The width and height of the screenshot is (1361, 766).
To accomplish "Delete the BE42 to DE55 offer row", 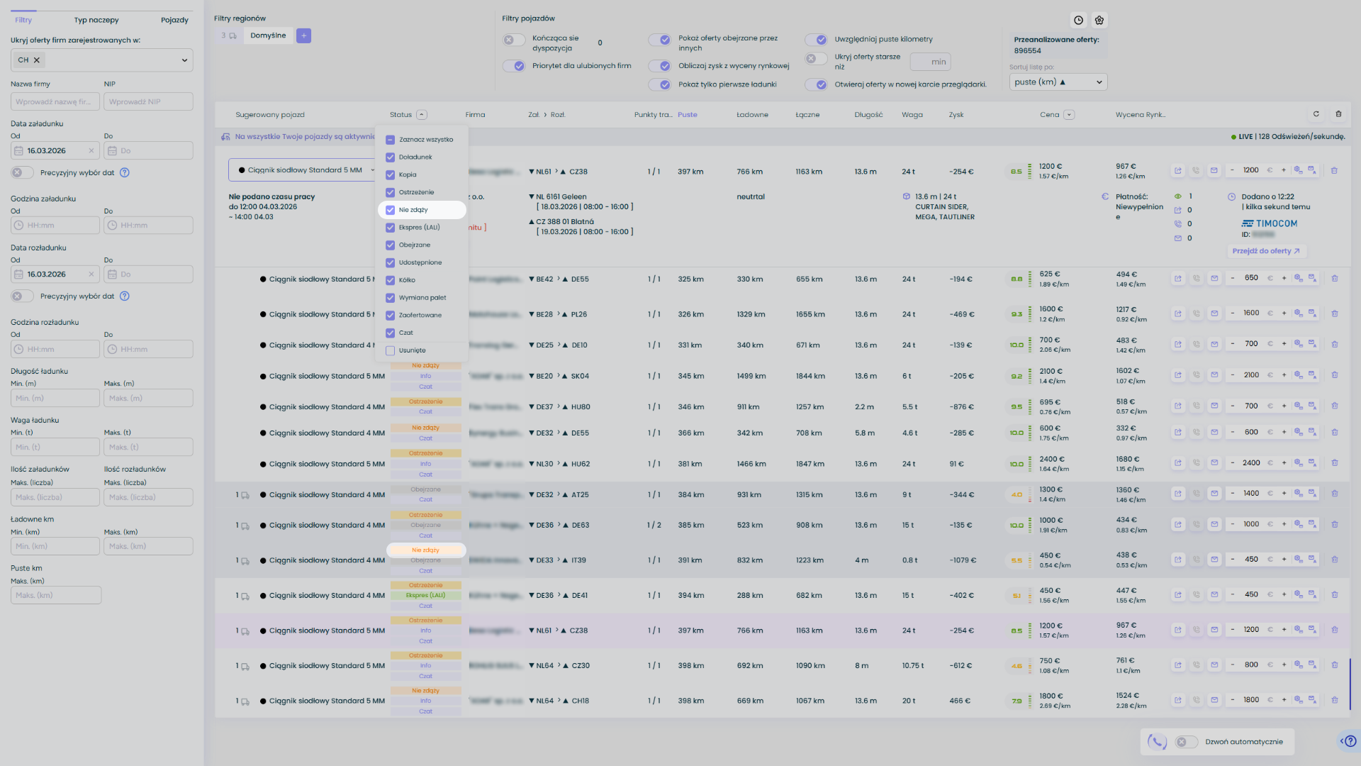I will [1334, 279].
